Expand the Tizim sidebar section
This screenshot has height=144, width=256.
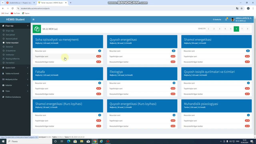click(15, 91)
